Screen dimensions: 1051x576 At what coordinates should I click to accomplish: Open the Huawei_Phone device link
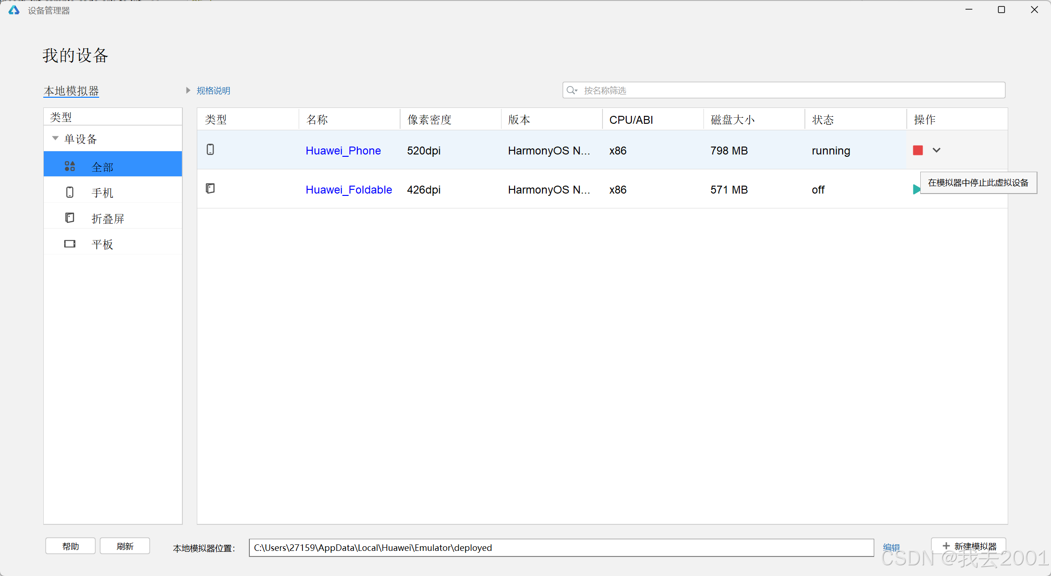(343, 151)
